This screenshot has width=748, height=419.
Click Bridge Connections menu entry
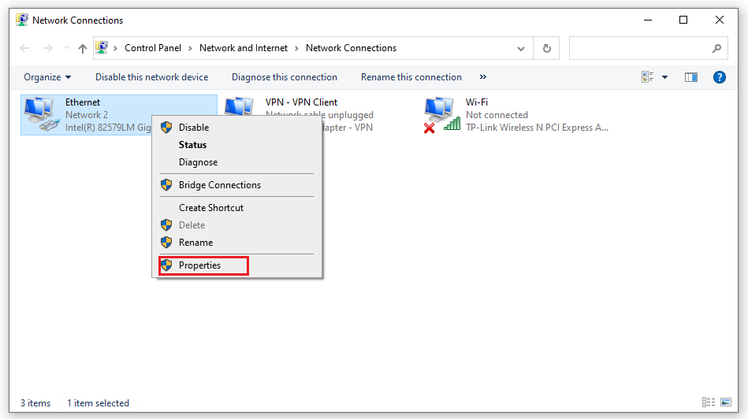219,185
